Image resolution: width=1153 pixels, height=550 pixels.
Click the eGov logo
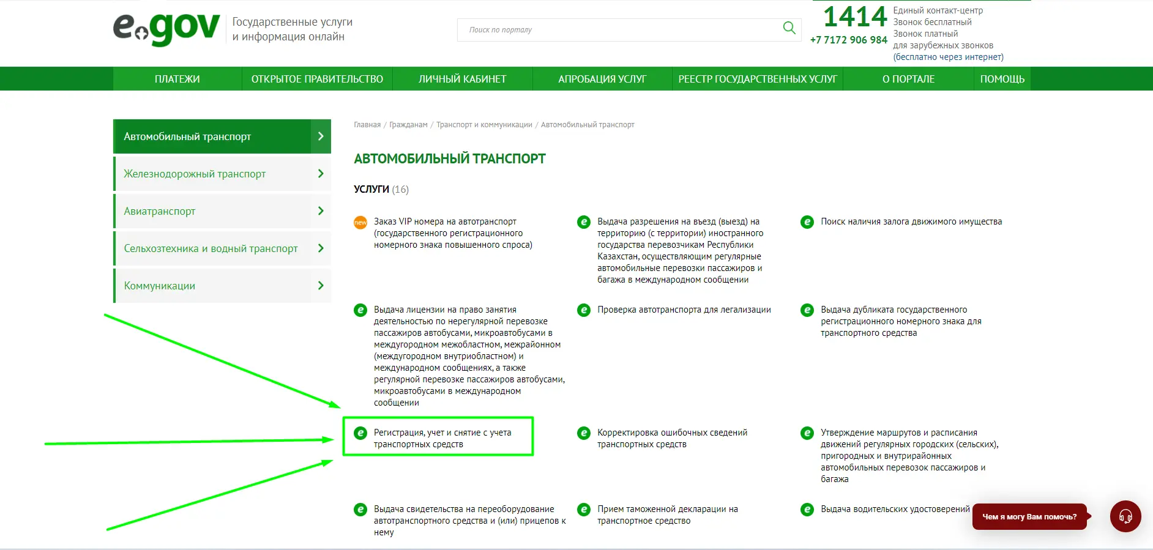[166, 29]
